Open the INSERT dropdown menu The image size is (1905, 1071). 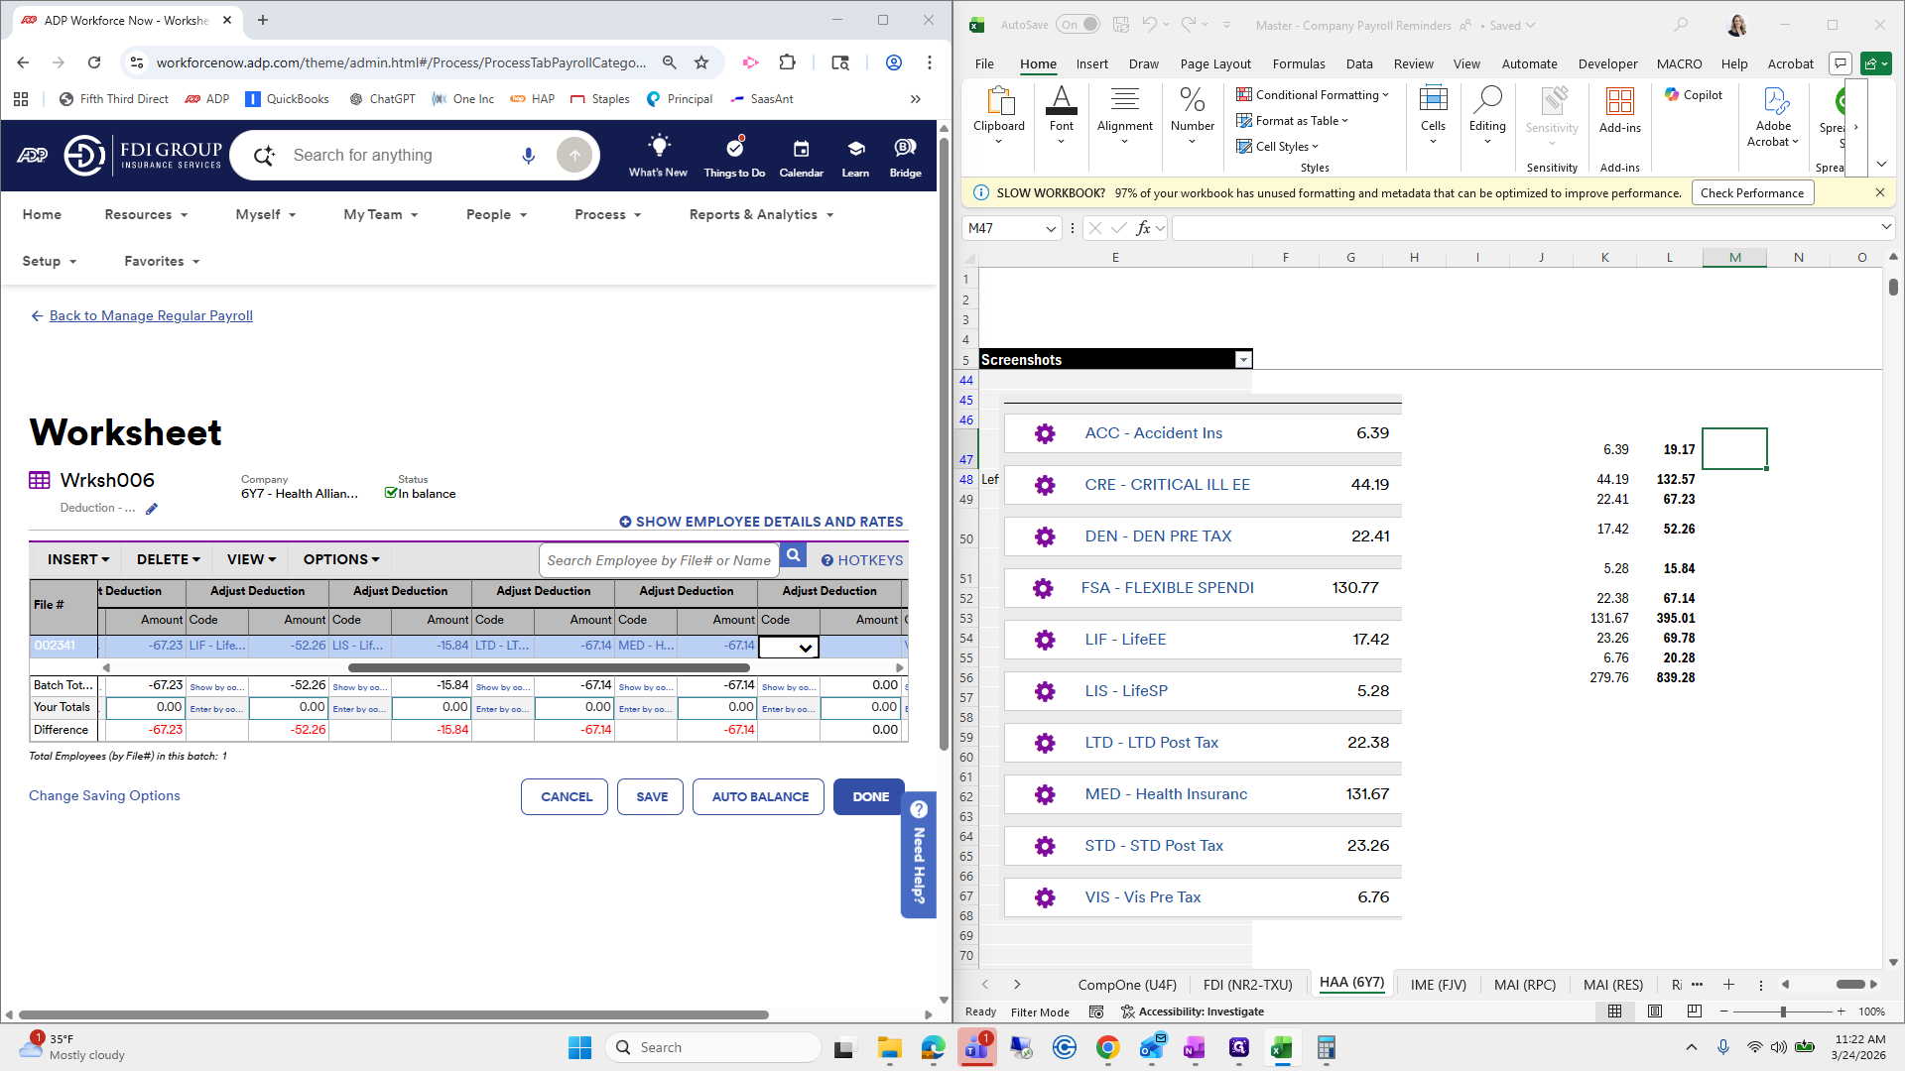pos(77,559)
